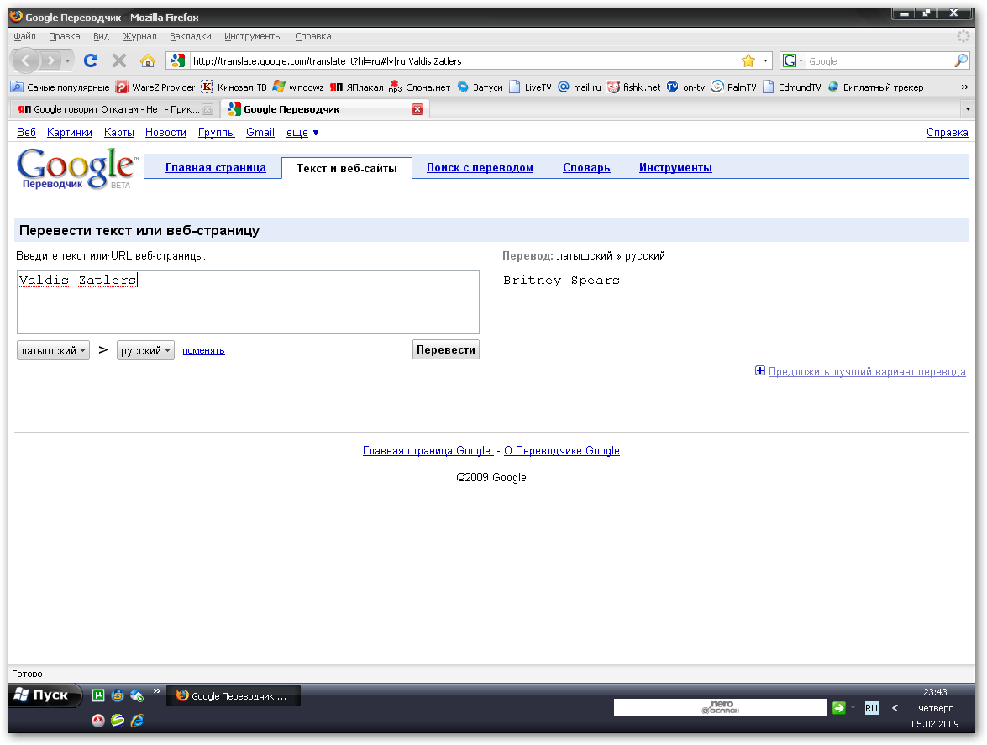Click the Перевести button
This screenshot has width=987, height=745.
446,350
